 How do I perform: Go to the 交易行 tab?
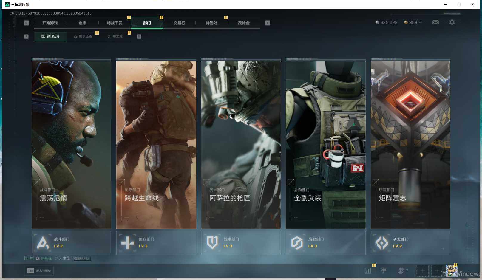(x=179, y=23)
